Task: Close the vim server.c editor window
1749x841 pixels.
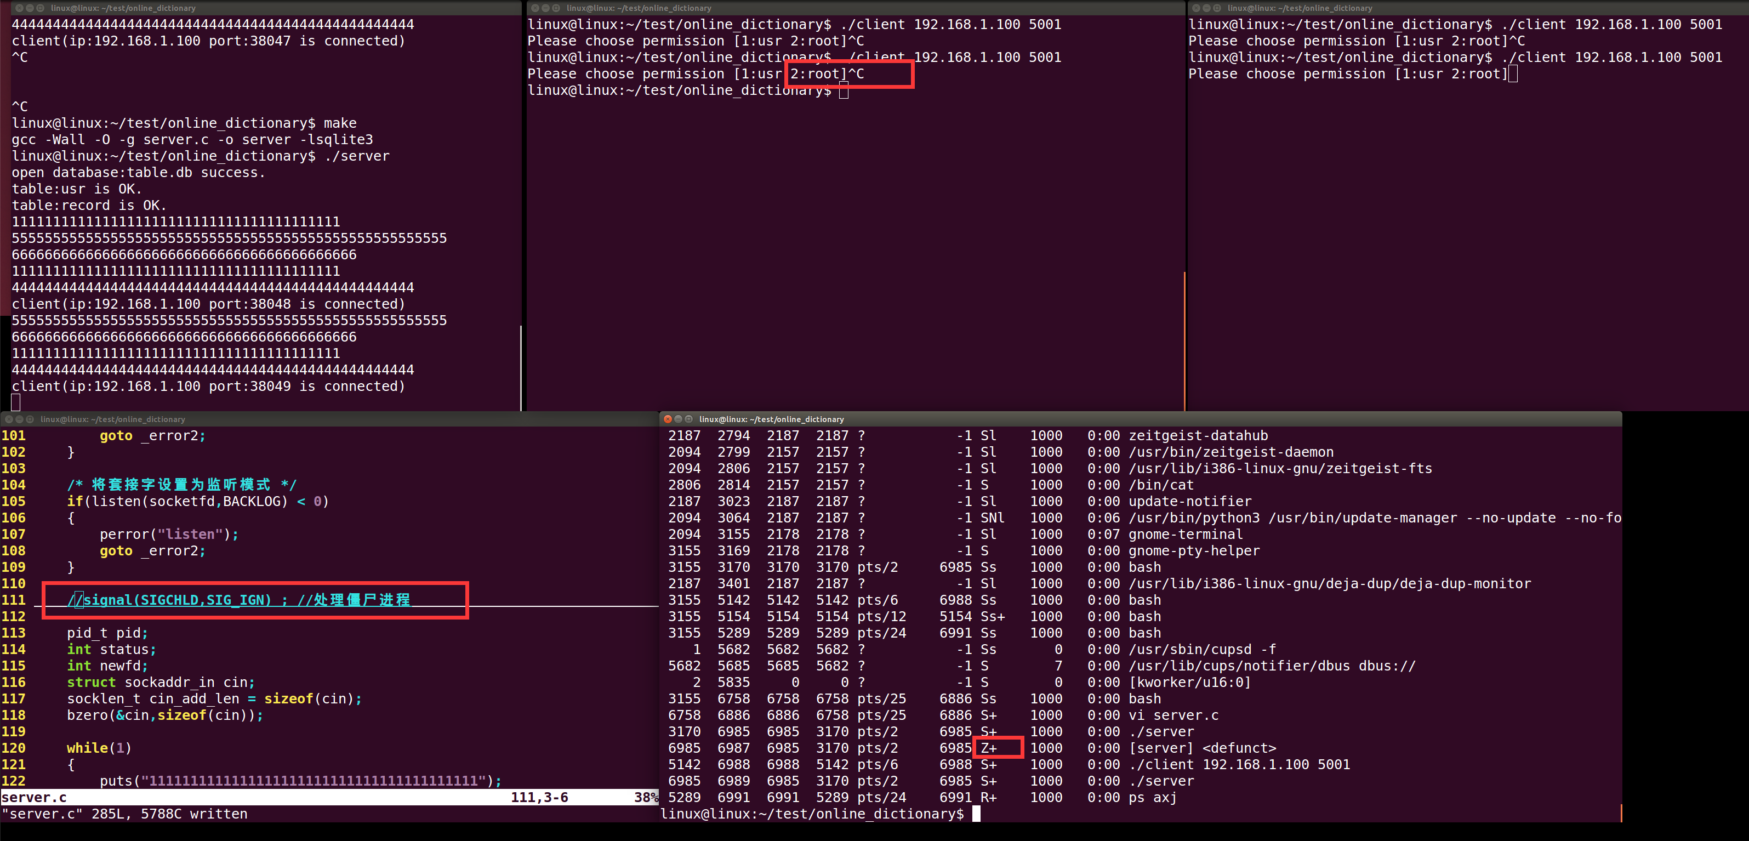Action: click(x=9, y=419)
